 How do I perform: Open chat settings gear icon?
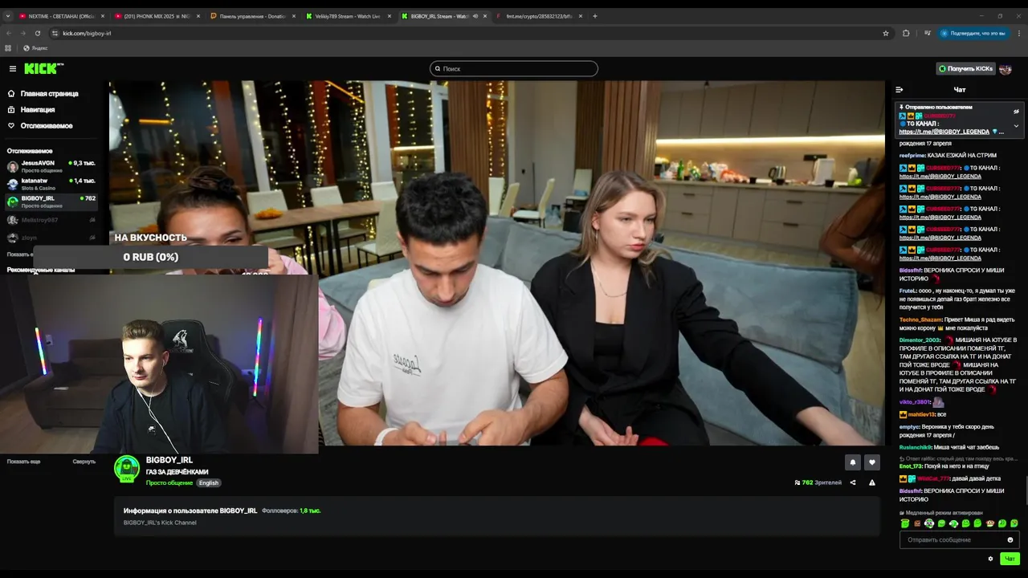[990, 559]
